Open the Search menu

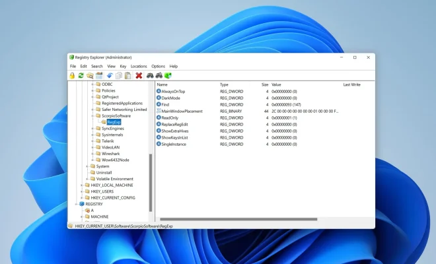click(96, 66)
